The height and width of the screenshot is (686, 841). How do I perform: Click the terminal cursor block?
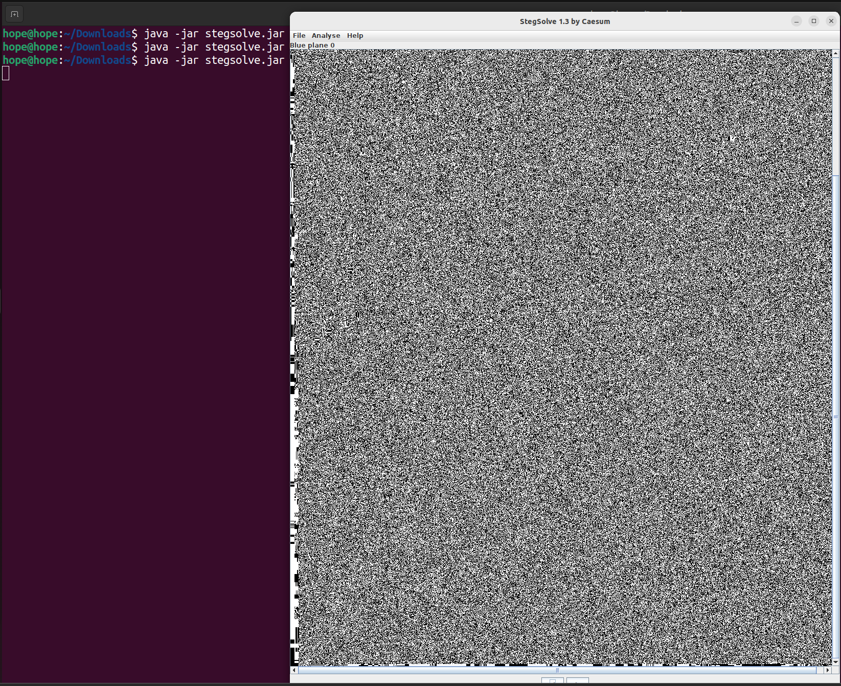pyautogui.click(x=6, y=74)
